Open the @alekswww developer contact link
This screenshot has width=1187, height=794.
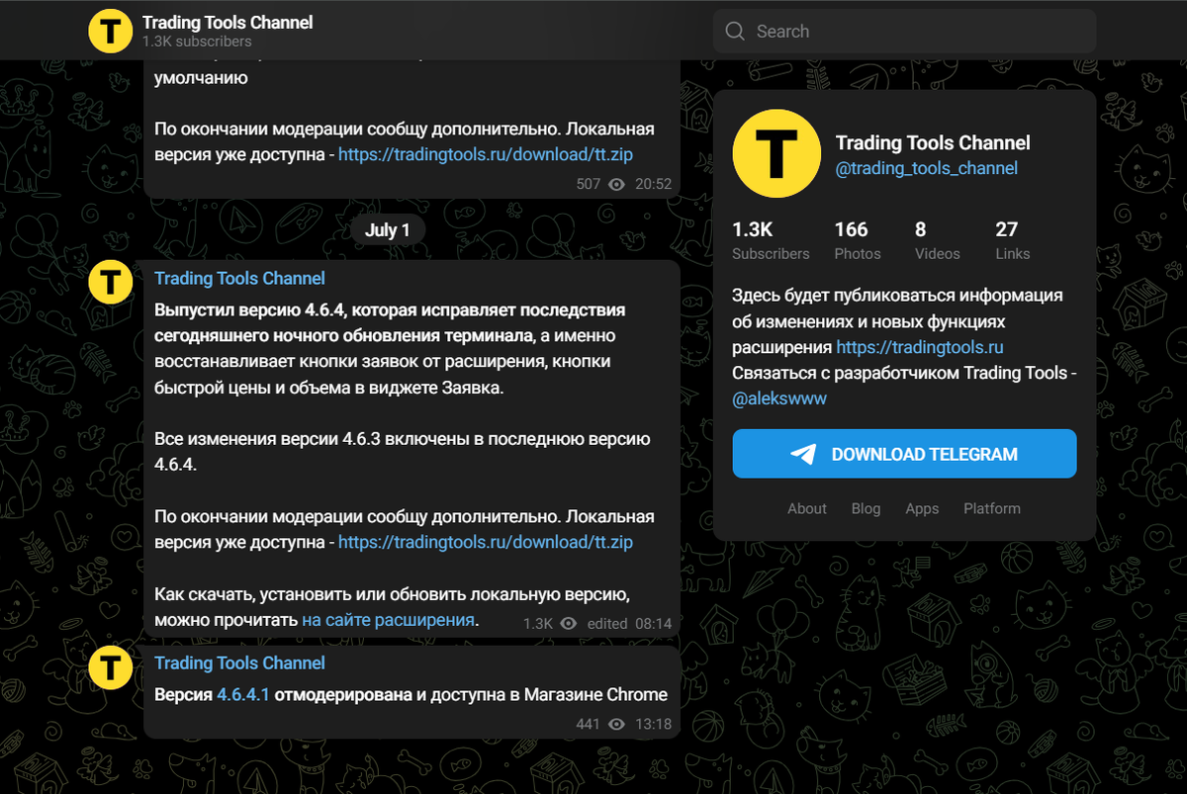[779, 398]
